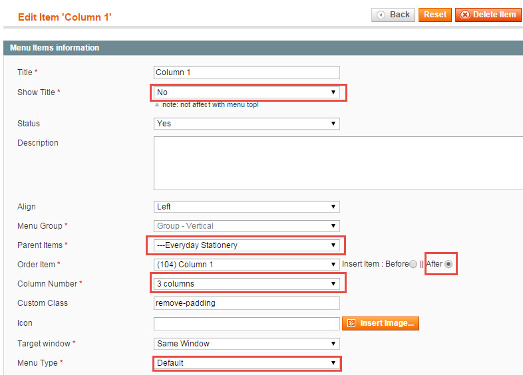Expand the Column Number dropdown
Viewport: 523px width, 375px height.
click(x=246, y=284)
